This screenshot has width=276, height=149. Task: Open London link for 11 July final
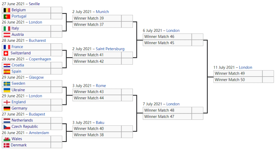click(x=246, y=67)
